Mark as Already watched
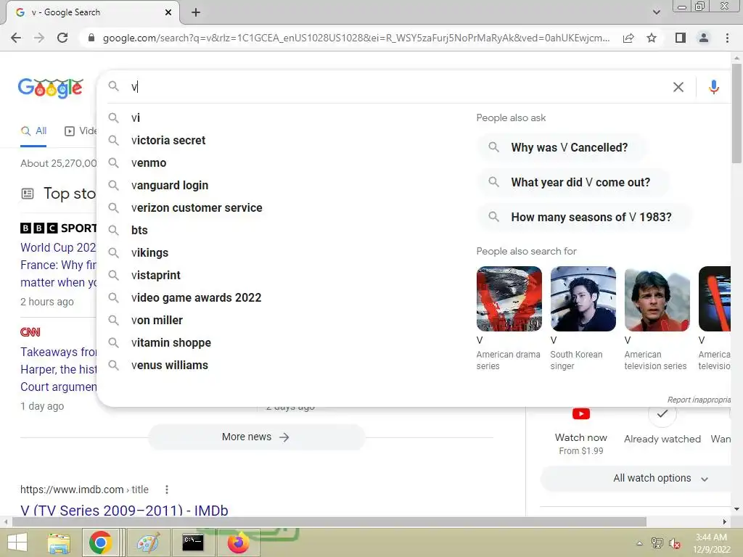 pos(662,426)
